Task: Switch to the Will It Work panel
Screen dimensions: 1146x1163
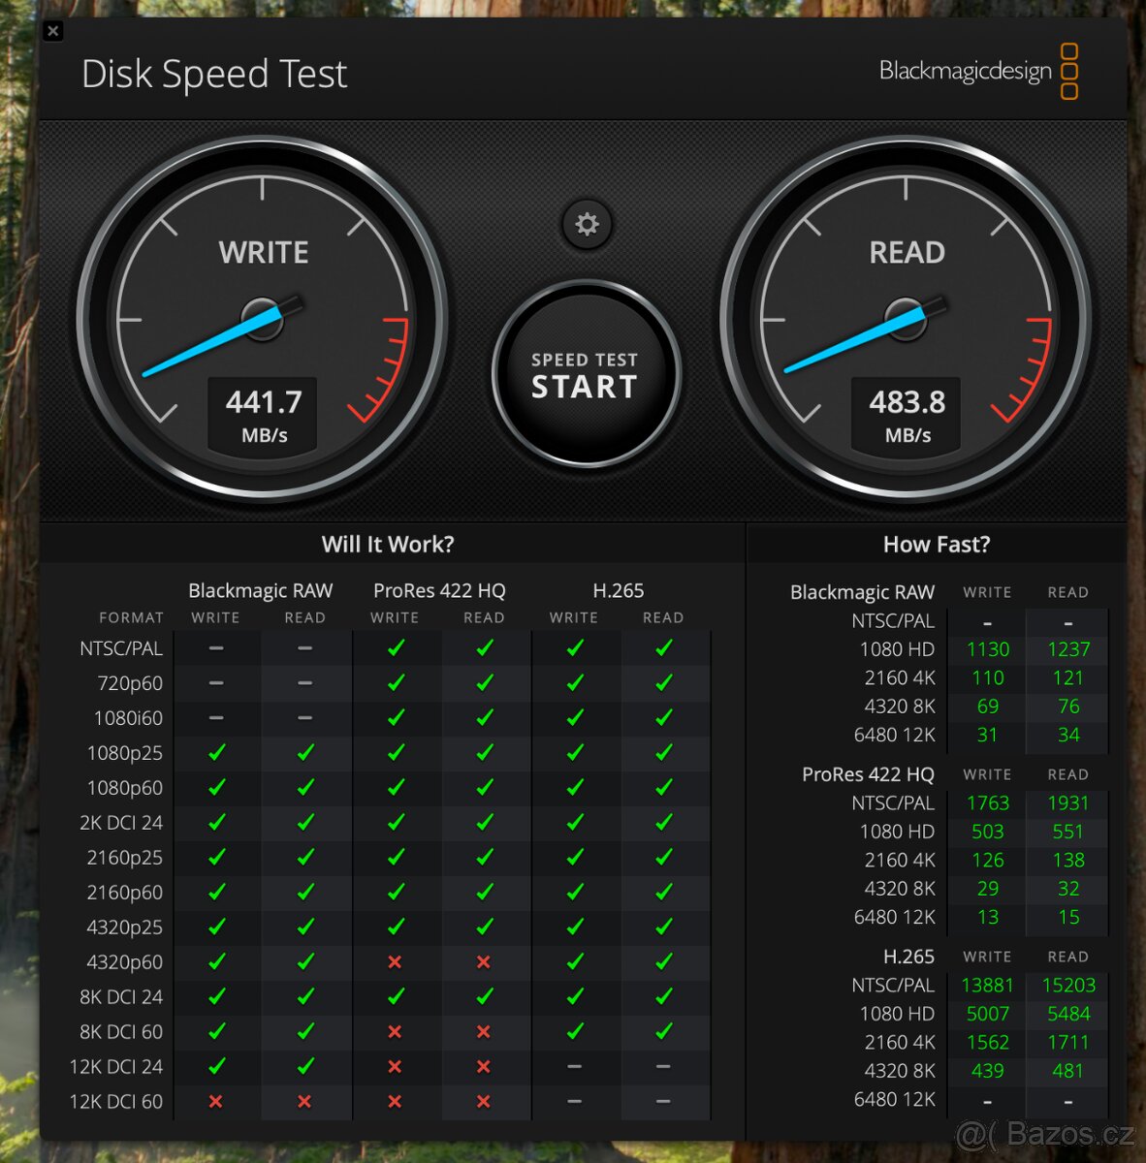Action: click(x=388, y=545)
